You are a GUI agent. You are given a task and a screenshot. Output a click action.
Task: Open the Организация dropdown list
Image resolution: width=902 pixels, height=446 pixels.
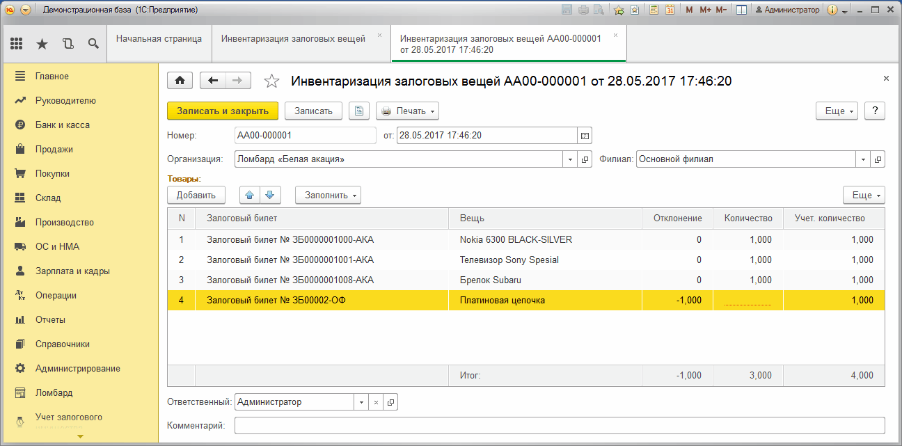pyautogui.click(x=570, y=159)
